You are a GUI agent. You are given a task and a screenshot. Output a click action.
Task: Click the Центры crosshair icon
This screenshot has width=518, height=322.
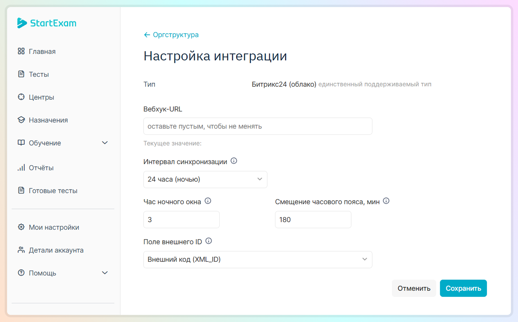(x=21, y=97)
